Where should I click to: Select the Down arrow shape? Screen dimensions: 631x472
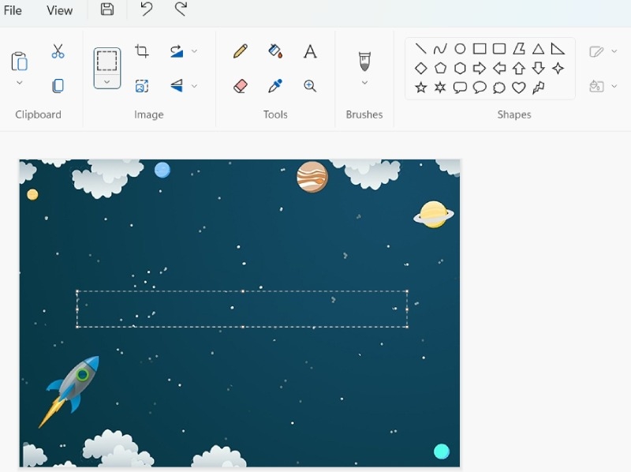pos(539,68)
